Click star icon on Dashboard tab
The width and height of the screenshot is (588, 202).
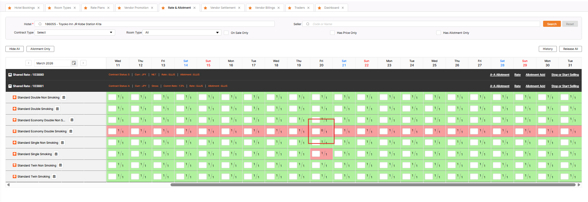(320, 8)
